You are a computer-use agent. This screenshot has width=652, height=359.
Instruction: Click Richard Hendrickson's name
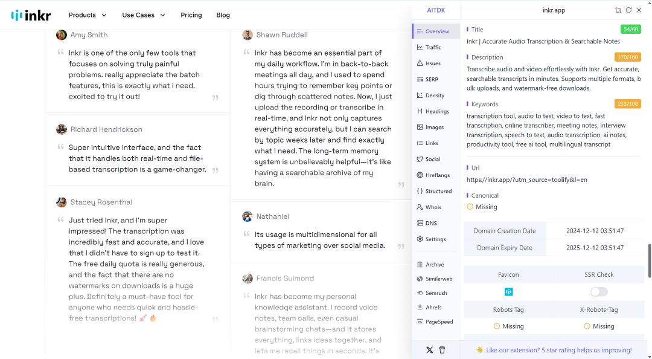(106, 129)
